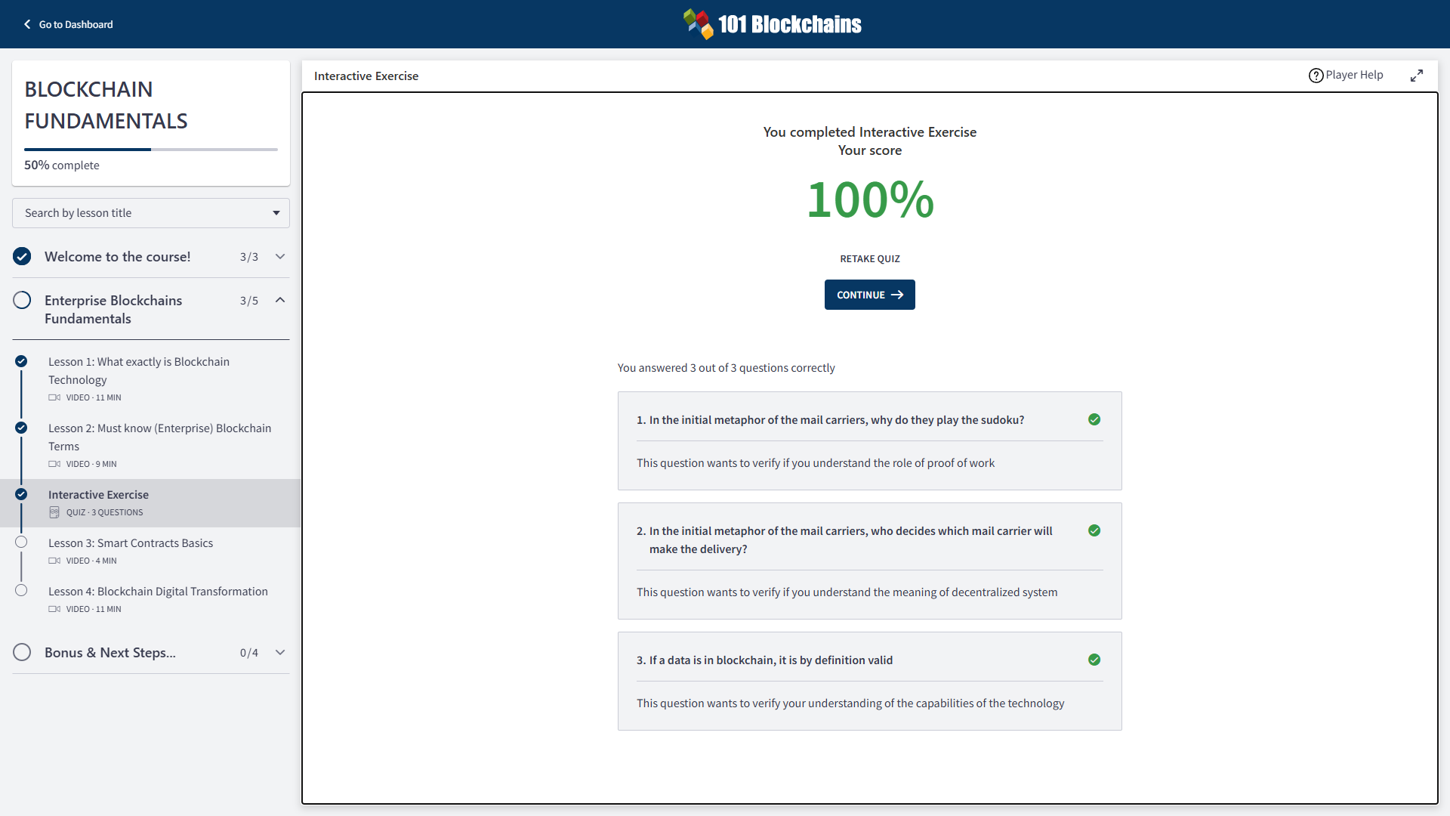Click the Bonus & Next Steps status circle
The height and width of the screenshot is (816, 1450).
tap(22, 652)
